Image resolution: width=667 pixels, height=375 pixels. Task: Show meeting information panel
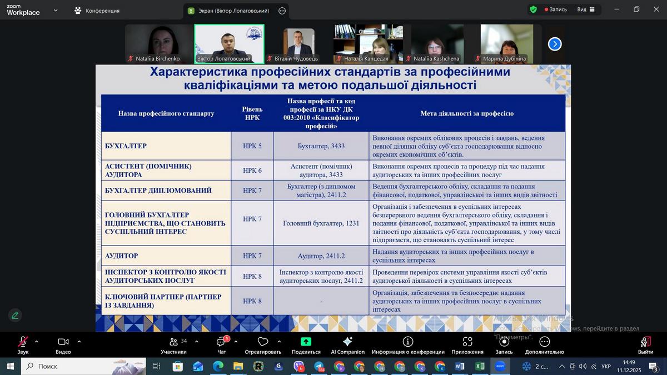coord(408,344)
